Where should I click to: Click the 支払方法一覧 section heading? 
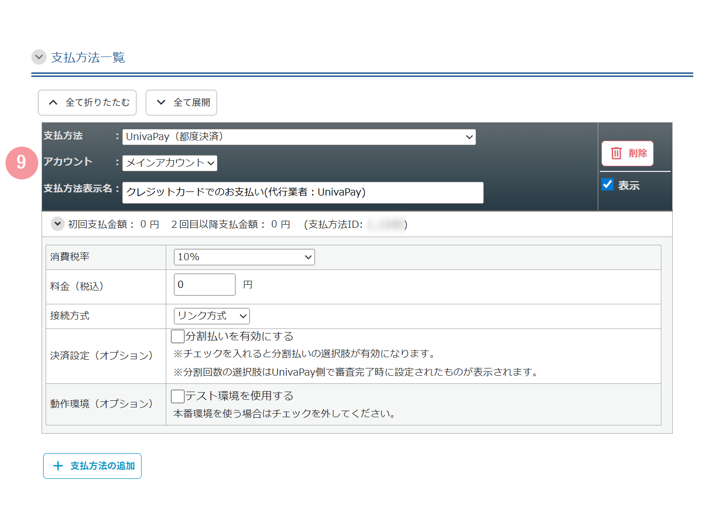(88, 57)
